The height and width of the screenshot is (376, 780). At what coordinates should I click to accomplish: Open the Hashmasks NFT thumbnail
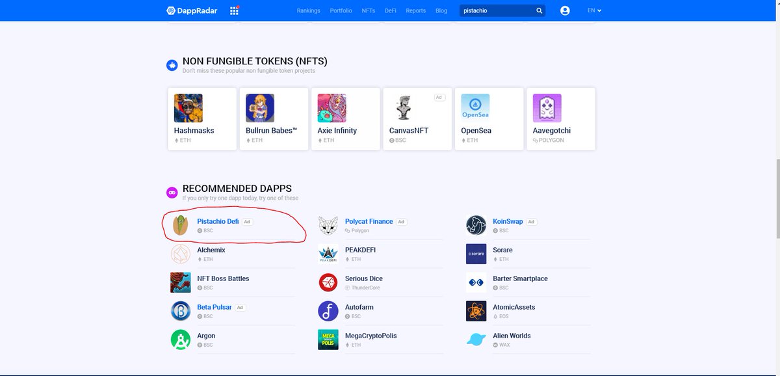pos(188,108)
